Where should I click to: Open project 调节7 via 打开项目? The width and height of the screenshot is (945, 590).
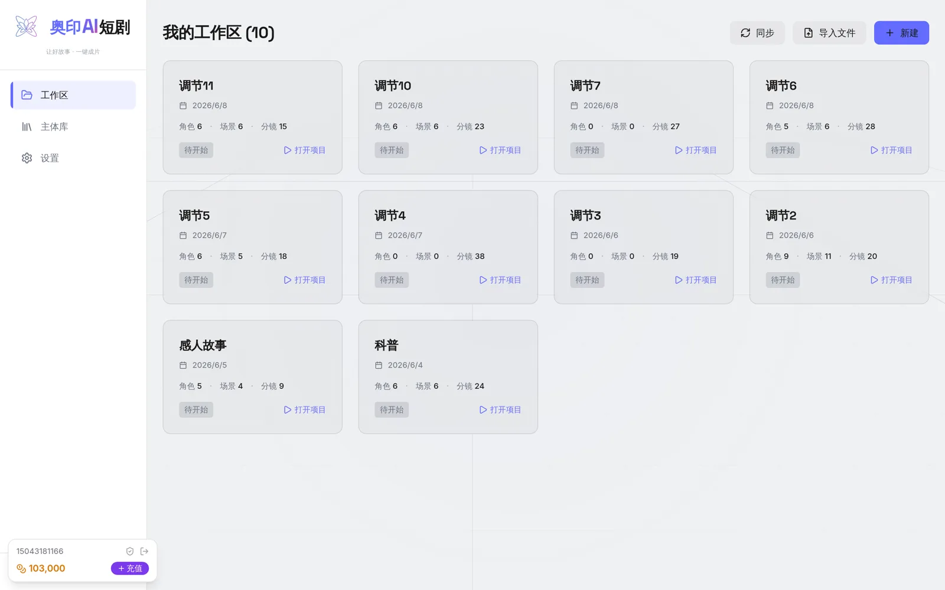coord(696,150)
